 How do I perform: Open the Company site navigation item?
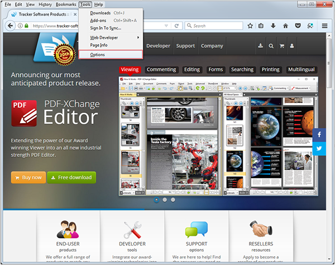[212, 46]
